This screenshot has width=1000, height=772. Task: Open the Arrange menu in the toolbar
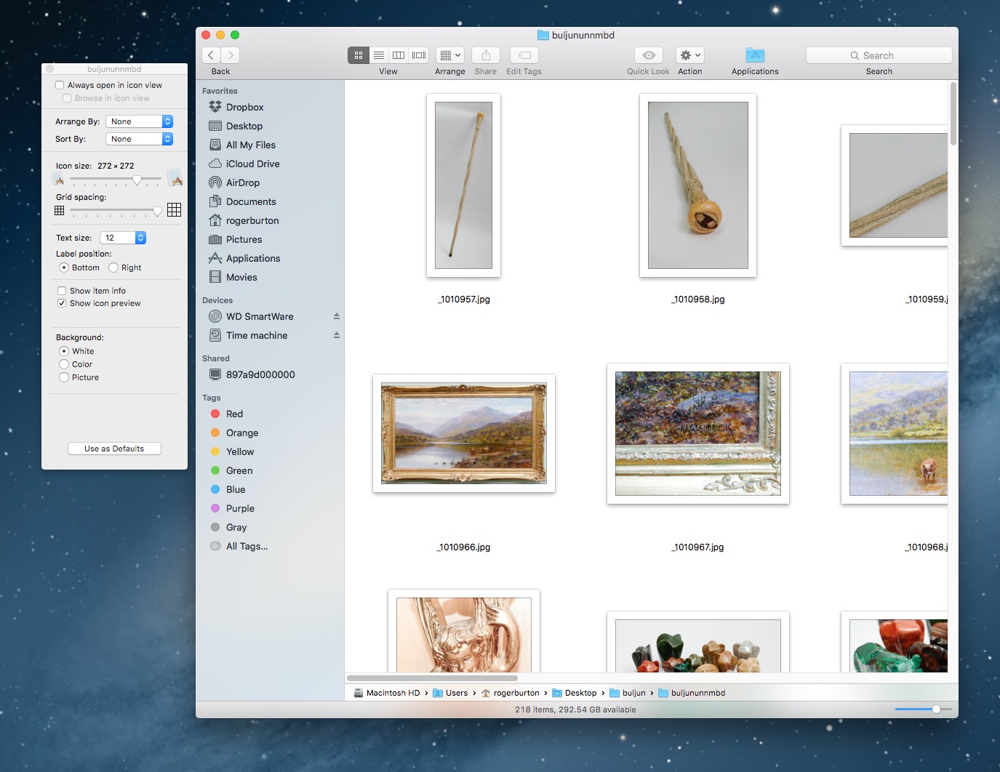click(449, 55)
